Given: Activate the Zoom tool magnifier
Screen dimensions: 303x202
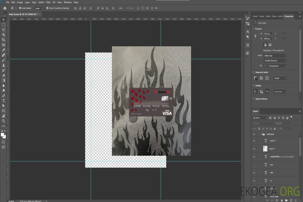Looking at the screenshot, I should coord(4,121).
